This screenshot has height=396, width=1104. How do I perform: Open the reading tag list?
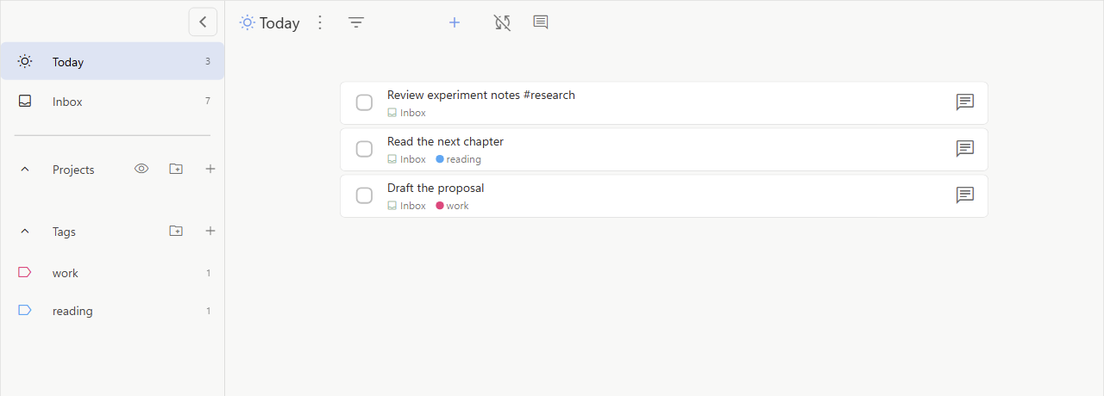[x=112, y=311]
